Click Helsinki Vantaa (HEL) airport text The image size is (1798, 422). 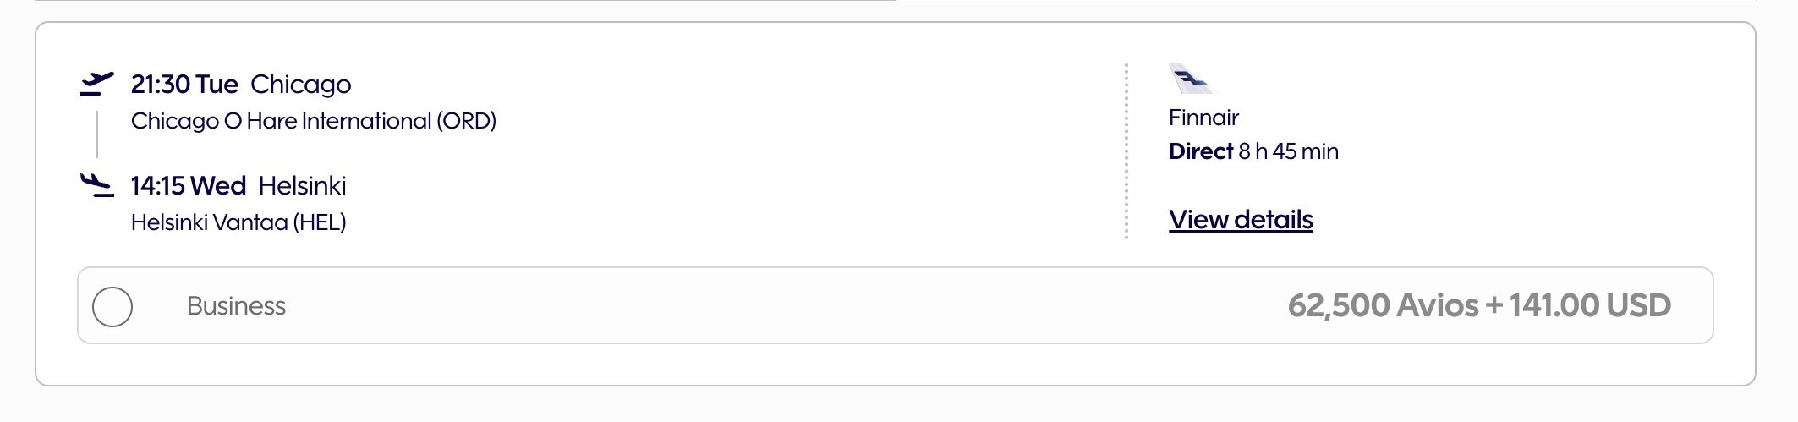pyautogui.click(x=238, y=222)
